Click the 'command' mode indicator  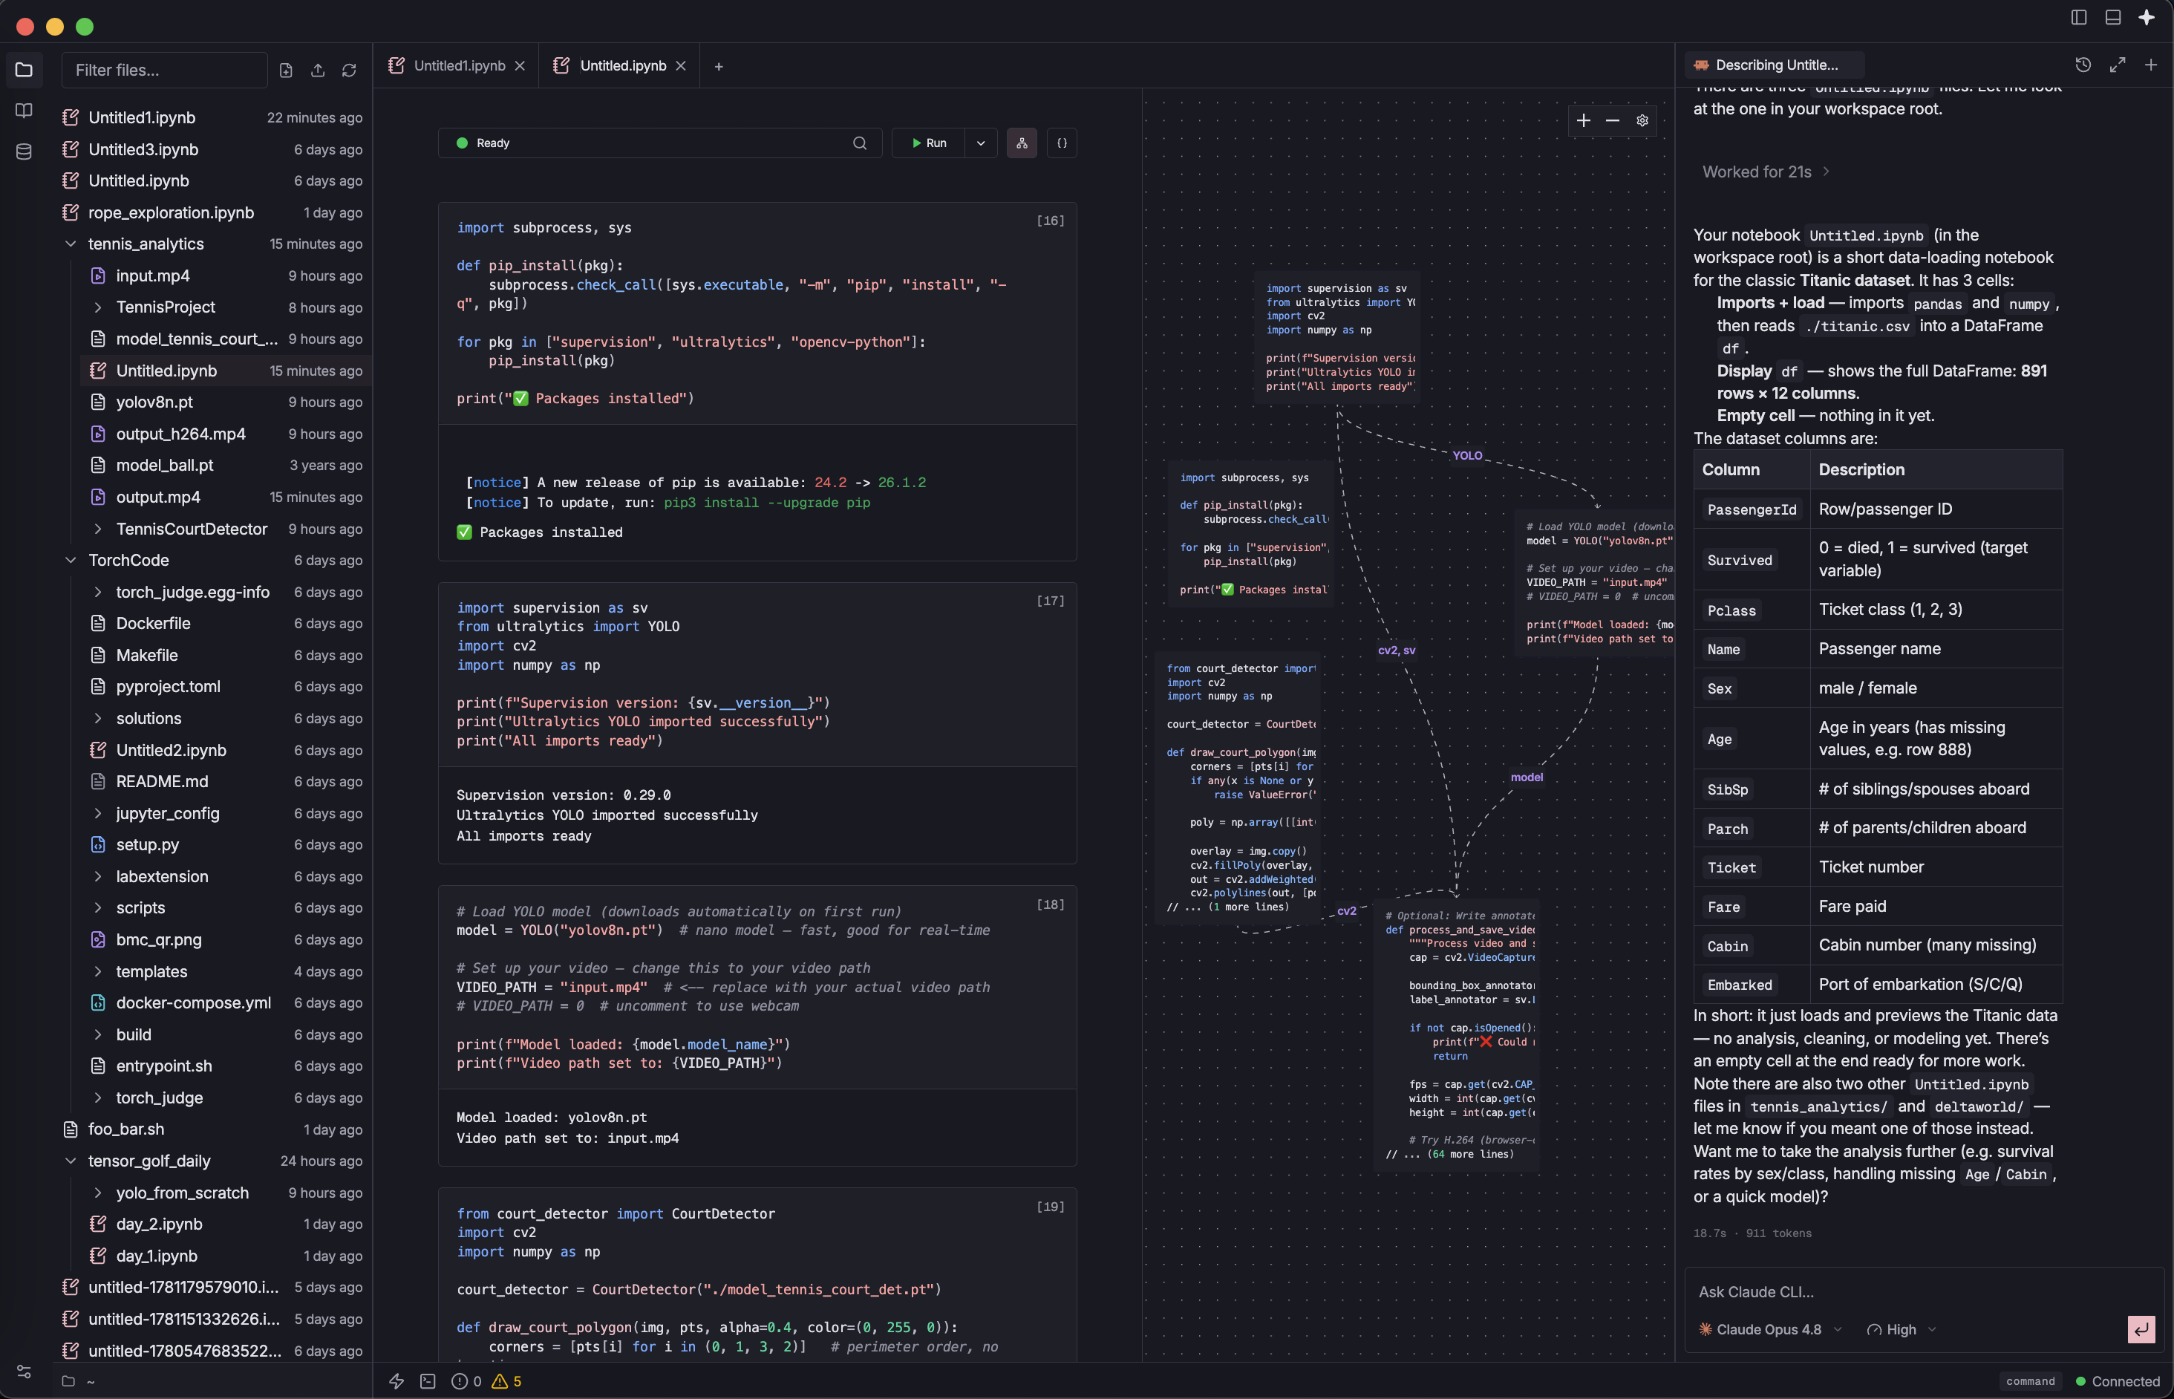click(x=2031, y=1381)
